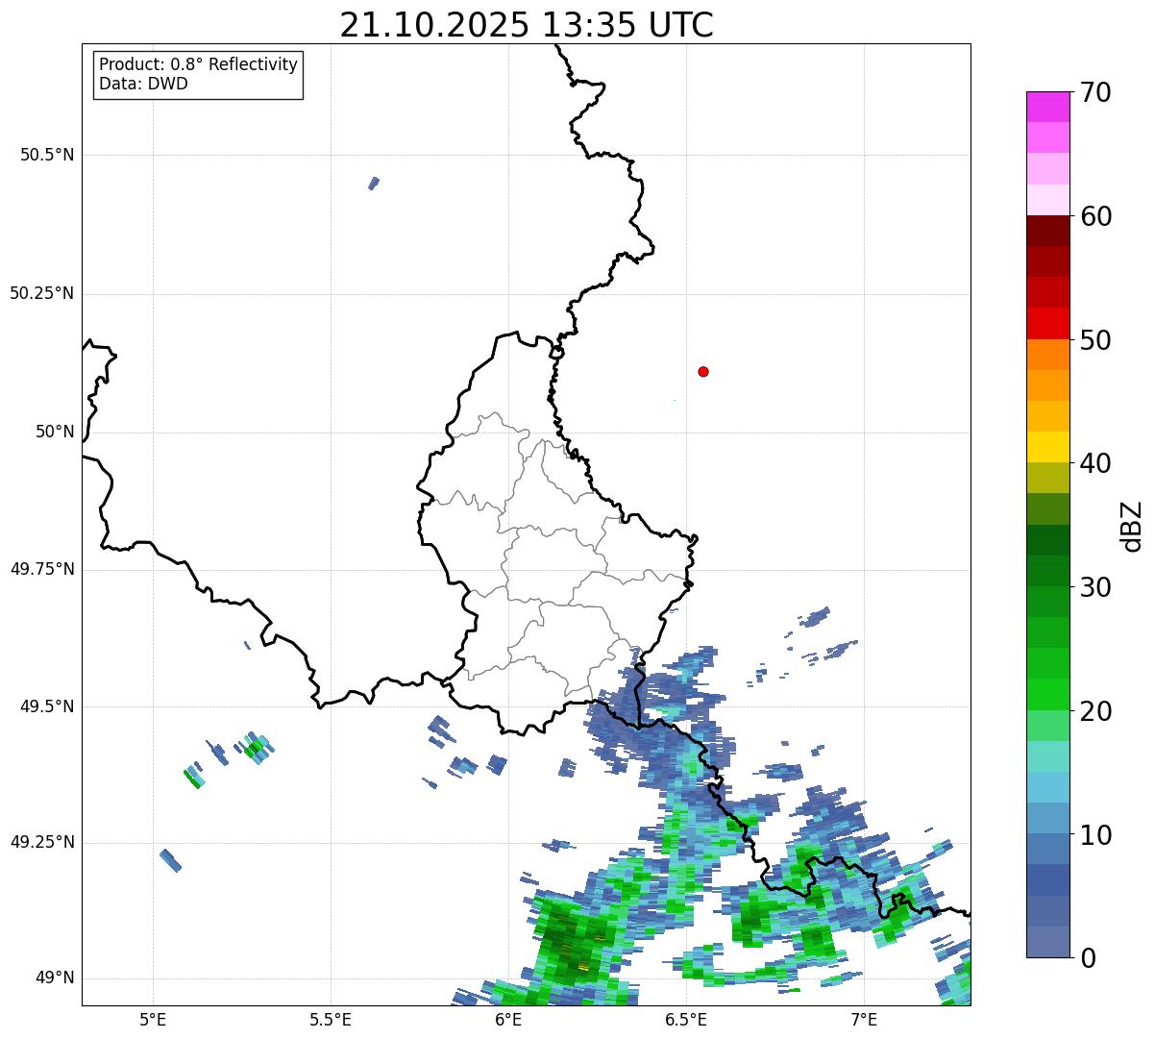1155x1039 pixels.
Task: Click the 5°E longitude label
Action: [x=153, y=1019]
